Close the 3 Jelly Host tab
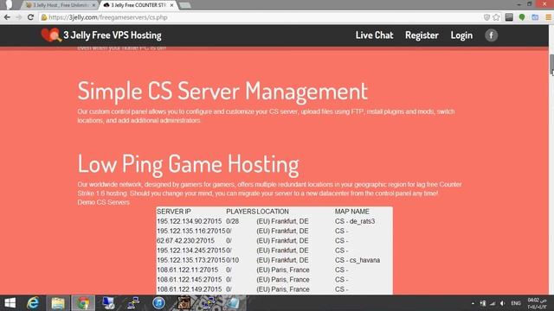The height and width of the screenshot is (311, 554). (x=93, y=5)
